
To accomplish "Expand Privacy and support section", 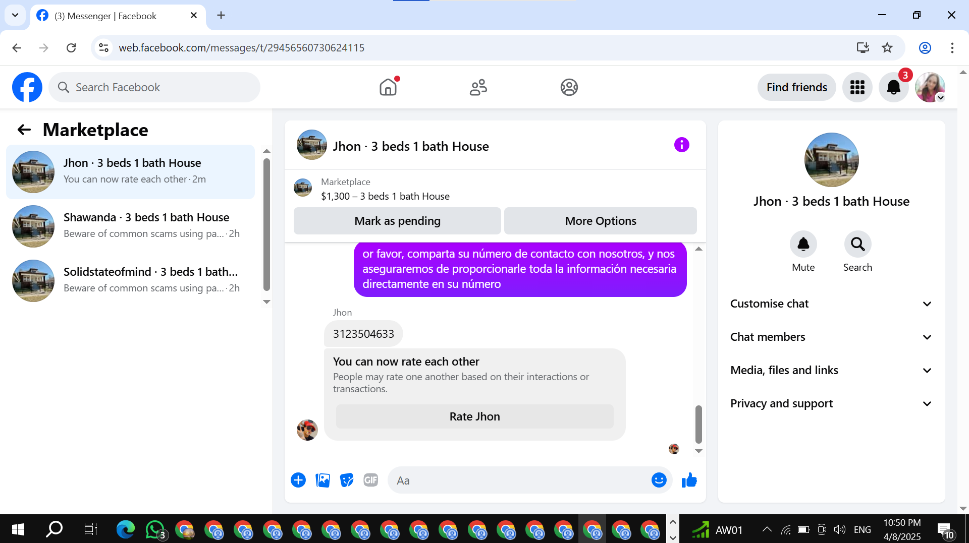I will pos(831,404).
